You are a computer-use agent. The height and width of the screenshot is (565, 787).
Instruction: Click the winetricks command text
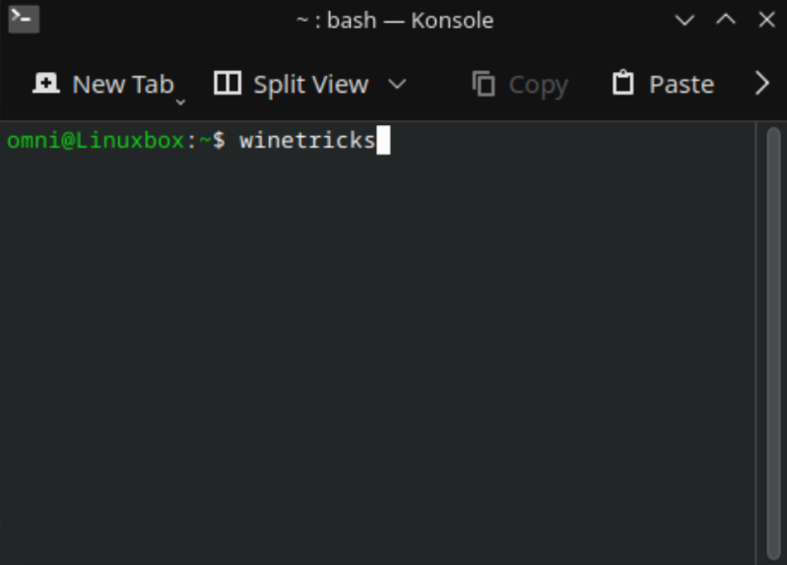(x=306, y=142)
